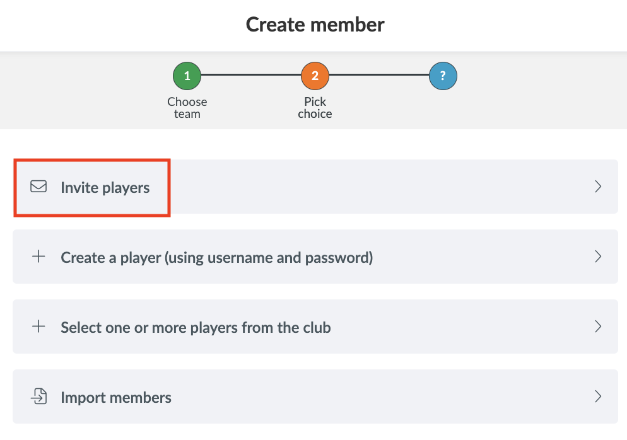Click the blue question mark step circle
This screenshot has height=440, width=627.
click(x=443, y=76)
